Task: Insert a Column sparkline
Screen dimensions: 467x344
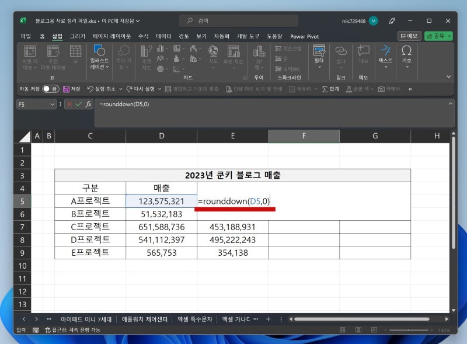Action: click(x=281, y=58)
